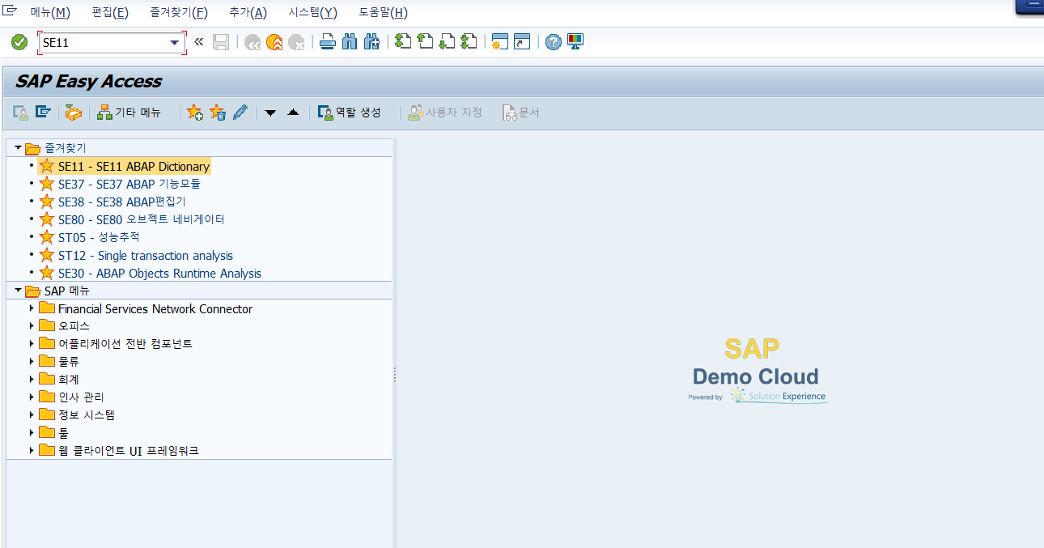Click the 역할 생성 button

350,113
